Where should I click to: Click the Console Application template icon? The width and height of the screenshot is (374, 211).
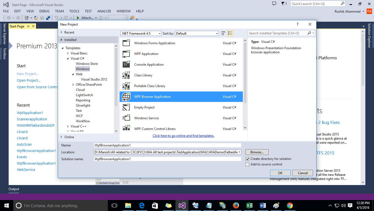pos(127,64)
